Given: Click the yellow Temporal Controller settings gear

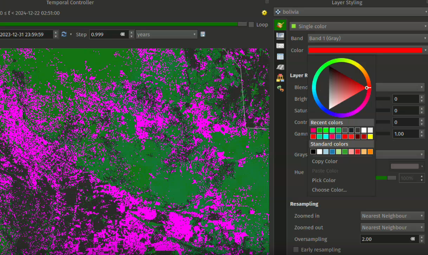Looking at the screenshot, I should click(x=264, y=13).
